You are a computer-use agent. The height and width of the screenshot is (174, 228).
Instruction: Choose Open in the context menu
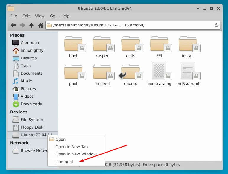pyautogui.click(x=76, y=139)
